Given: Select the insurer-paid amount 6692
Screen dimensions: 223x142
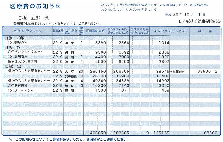Looking at the screenshot, I should point(124,52).
